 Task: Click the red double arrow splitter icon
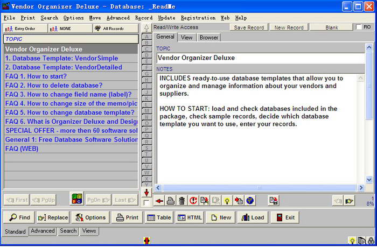click(146, 241)
